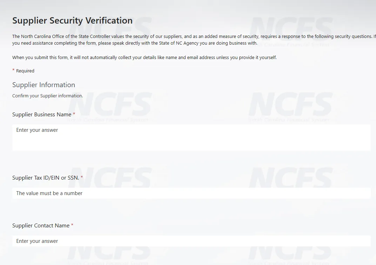Screen dimensions: 376x265
Task: Click the asterisk after Supplier Contact Name
Action: click(72, 225)
